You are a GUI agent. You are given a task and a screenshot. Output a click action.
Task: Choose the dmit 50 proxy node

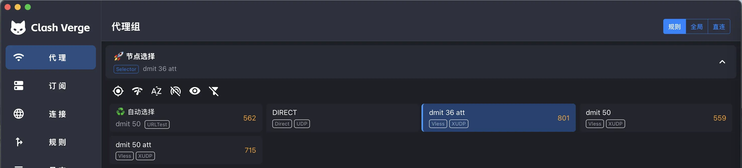point(656,118)
